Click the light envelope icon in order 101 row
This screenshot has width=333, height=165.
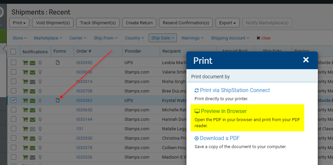coord(32,129)
